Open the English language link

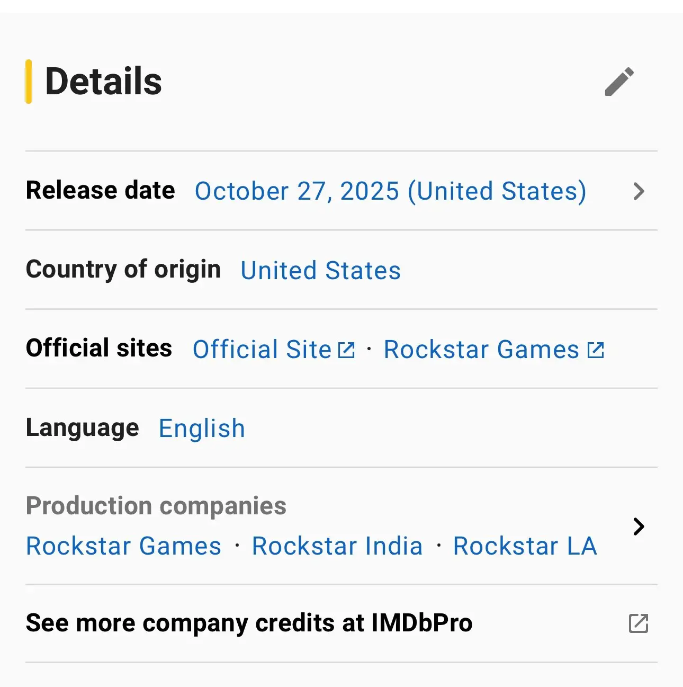click(202, 428)
